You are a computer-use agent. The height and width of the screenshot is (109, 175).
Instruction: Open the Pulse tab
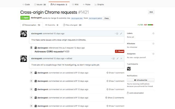click(86, 4)
